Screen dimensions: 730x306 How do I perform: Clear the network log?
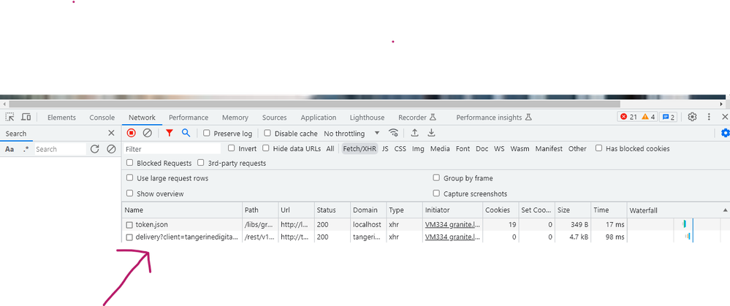147,133
